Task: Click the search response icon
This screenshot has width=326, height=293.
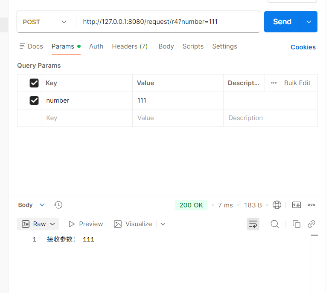Action: coord(275,224)
